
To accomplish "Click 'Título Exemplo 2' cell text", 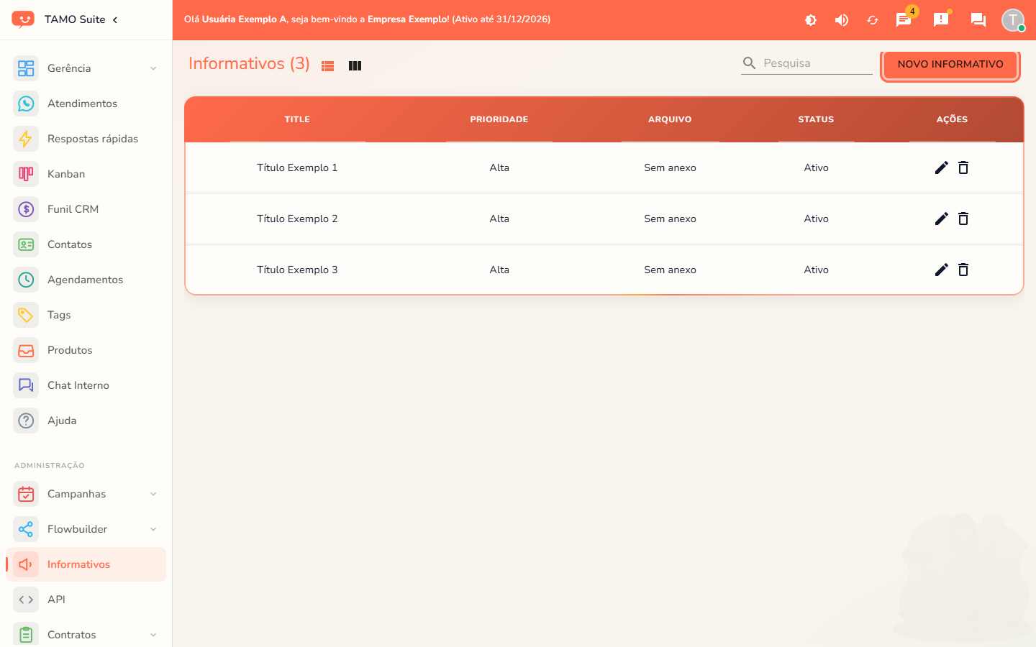I will pyautogui.click(x=297, y=219).
